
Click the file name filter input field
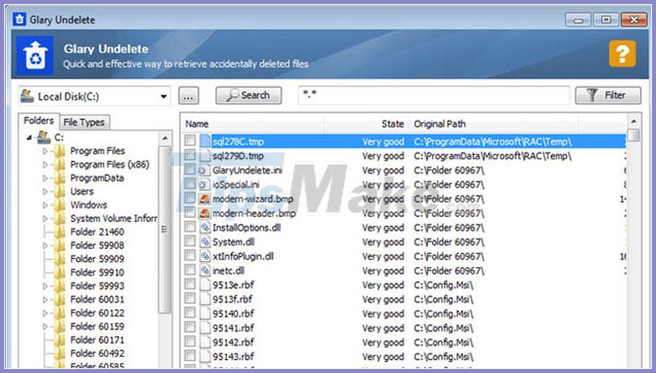click(434, 95)
